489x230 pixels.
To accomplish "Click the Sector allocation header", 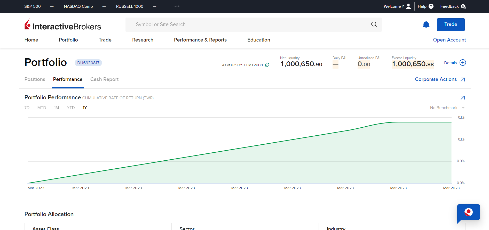I will (187, 228).
